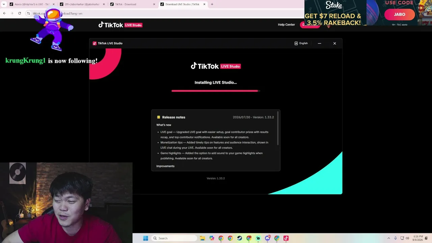This screenshot has height=243, width=432.
Task: Close the TikTok - Download tab
Action: (154, 4)
